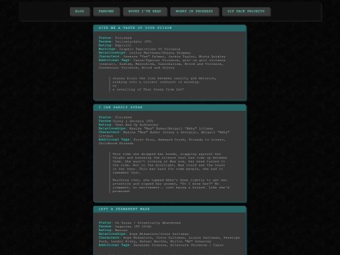Click Graphic Depictions Of Violence warning

(x=150, y=49)
